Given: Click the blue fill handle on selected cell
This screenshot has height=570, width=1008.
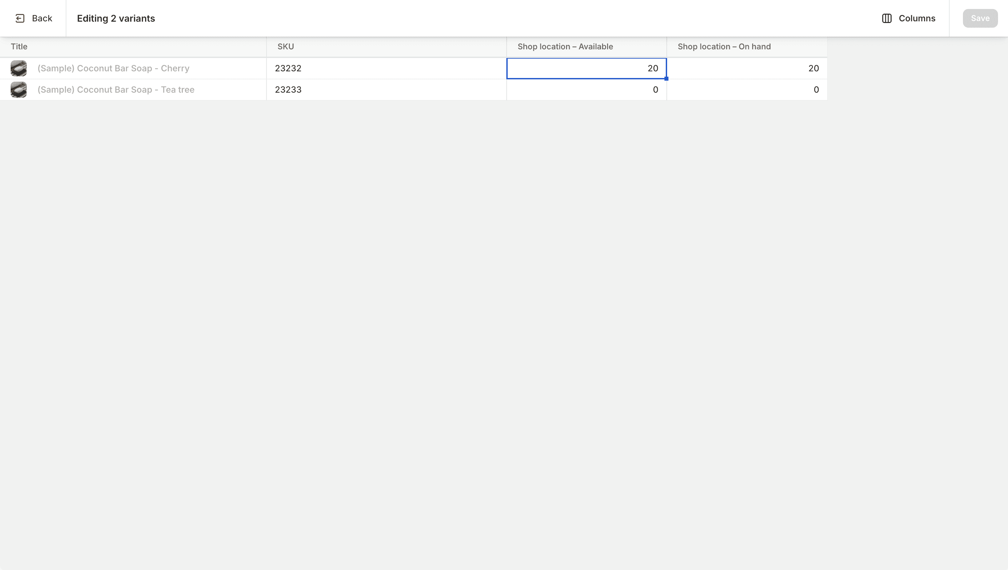Looking at the screenshot, I should (666, 79).
